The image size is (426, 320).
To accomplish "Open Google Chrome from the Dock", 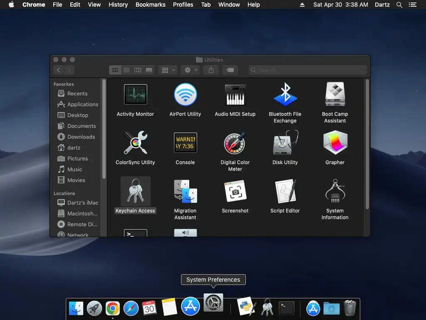I will pyautogui.click(x=112, y=308).
